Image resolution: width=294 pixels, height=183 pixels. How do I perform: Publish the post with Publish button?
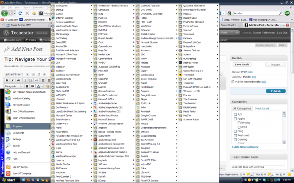276,91
